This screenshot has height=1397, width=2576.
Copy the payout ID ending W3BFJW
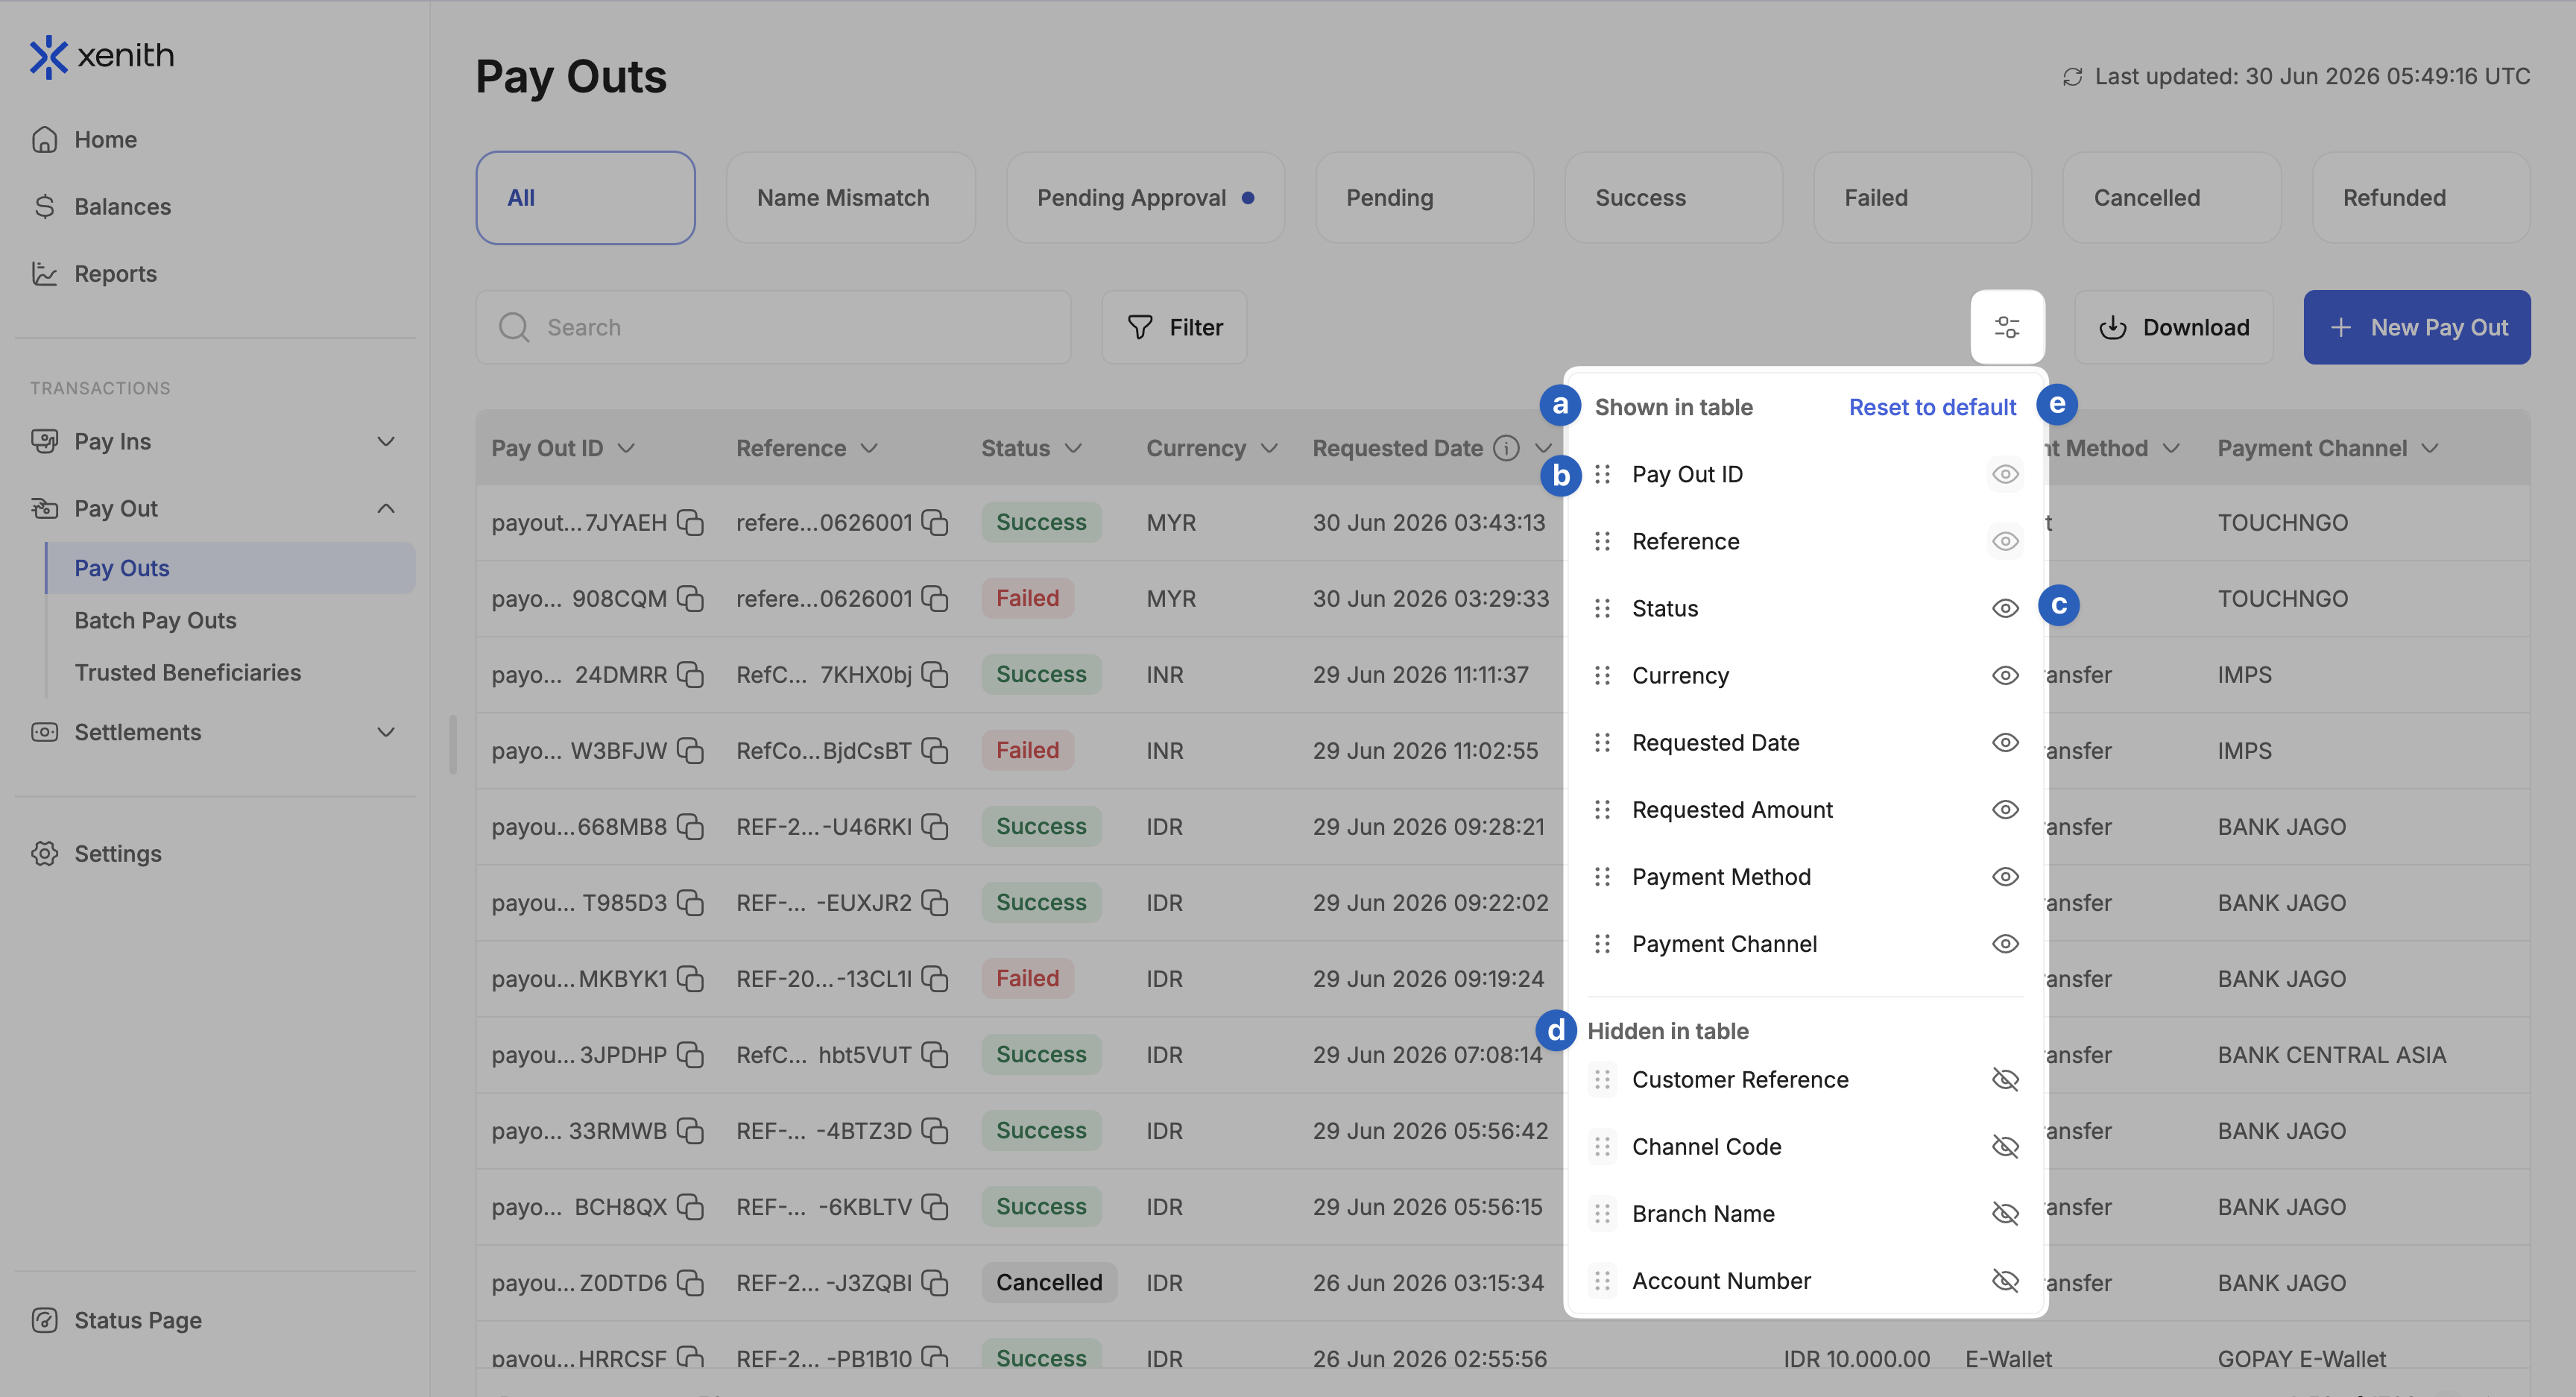click(690, 750)
